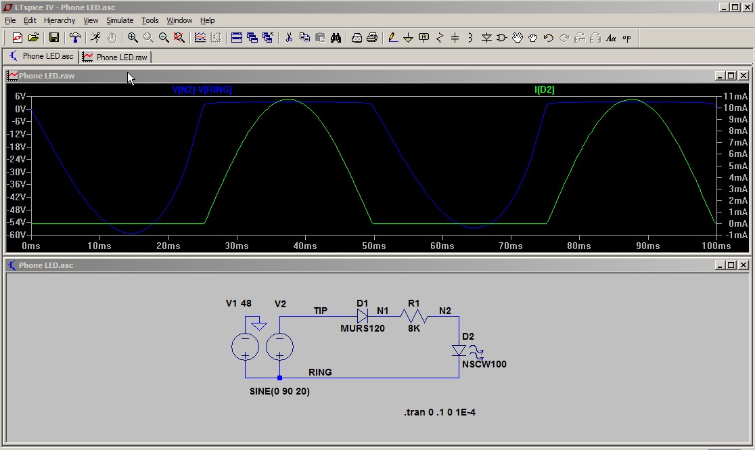
Task: Select the Label Net tool
Action: [424, 38]
